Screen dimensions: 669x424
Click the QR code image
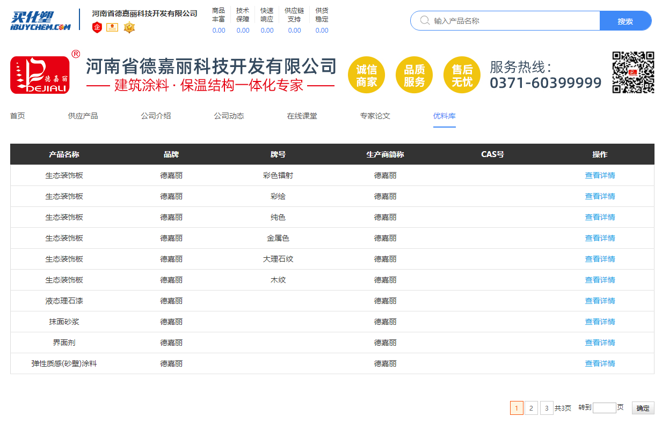(634, 72)
